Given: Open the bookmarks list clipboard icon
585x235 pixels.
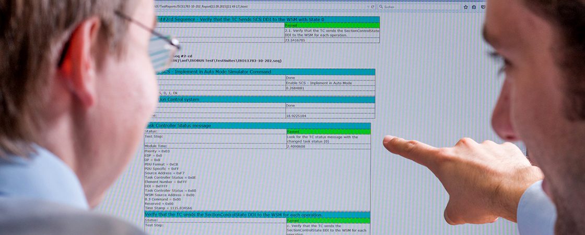Looking at the screenshot, I should (x=474, y=7).
